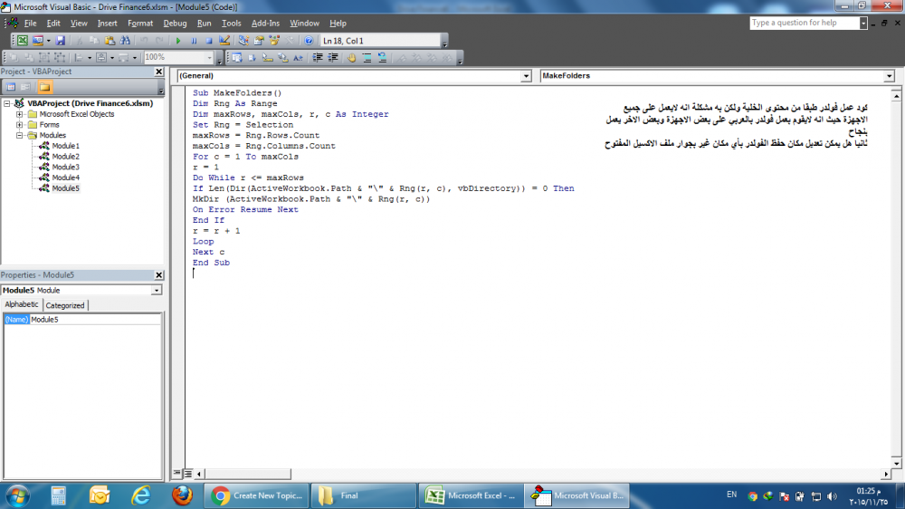
Task: Click code window vertical scrollbar down arrow
Action: point(896,463)
